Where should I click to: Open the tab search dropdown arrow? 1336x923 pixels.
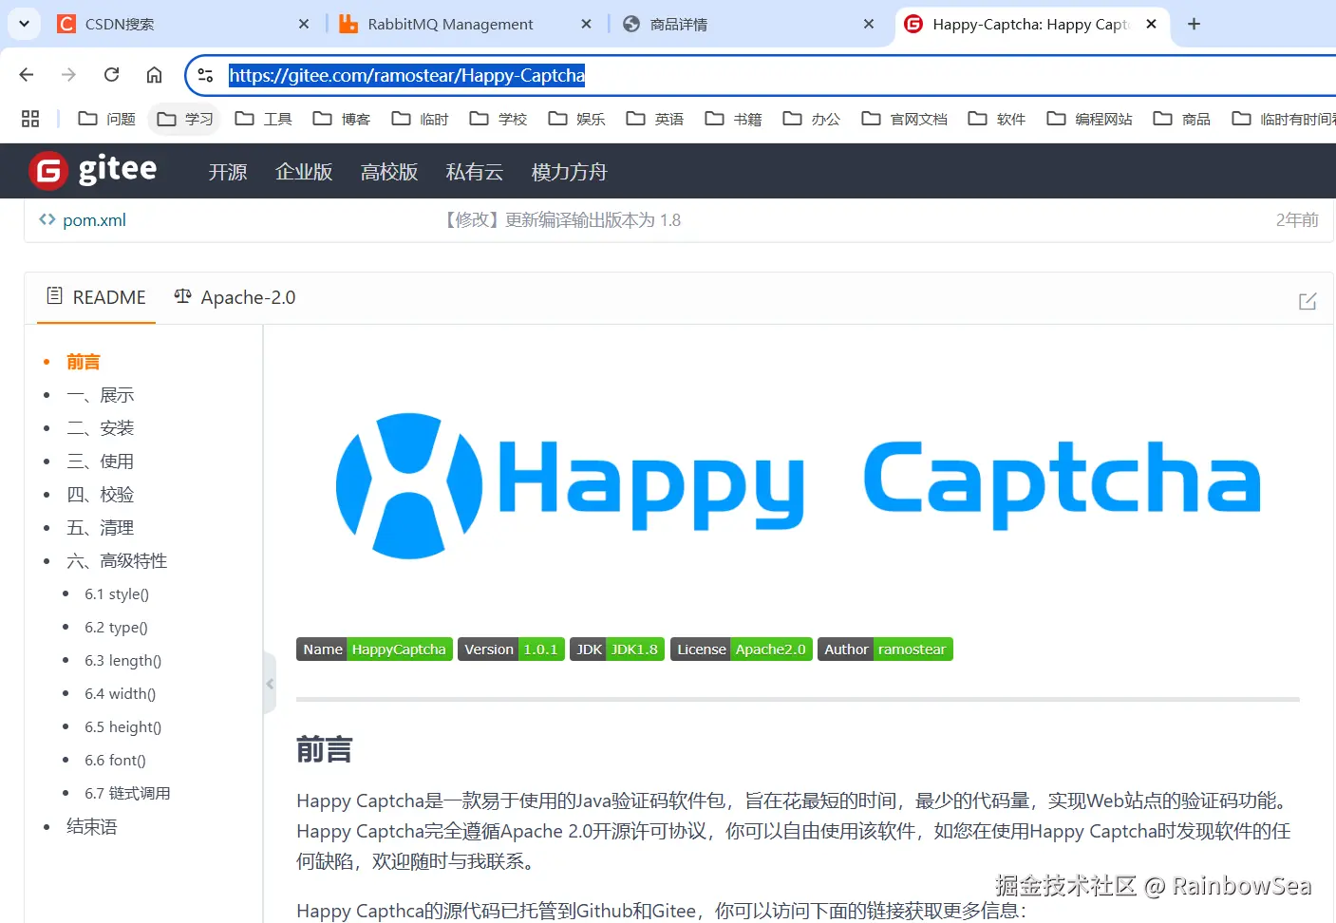click(24, 24)
